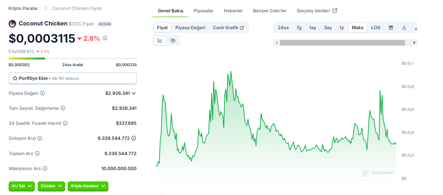Viewport: 443px width, 195px height.
Task: Select the line chart icon
Action: 160,40
